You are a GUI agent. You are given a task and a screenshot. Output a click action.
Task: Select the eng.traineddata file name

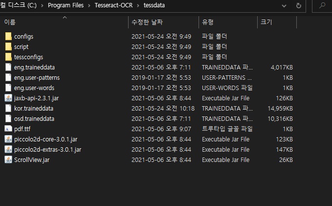pyautogui.click(x=35, y=68)
